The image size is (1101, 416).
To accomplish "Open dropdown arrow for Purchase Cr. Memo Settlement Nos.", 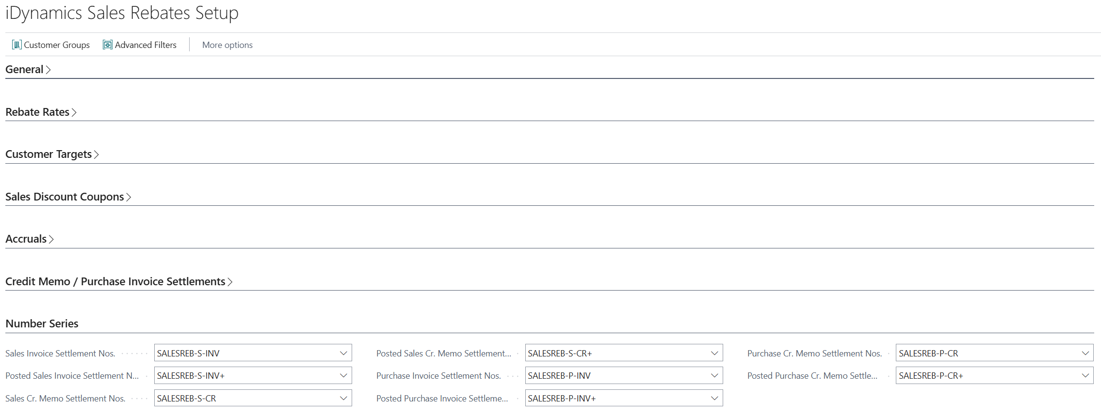I will 1085,353.
